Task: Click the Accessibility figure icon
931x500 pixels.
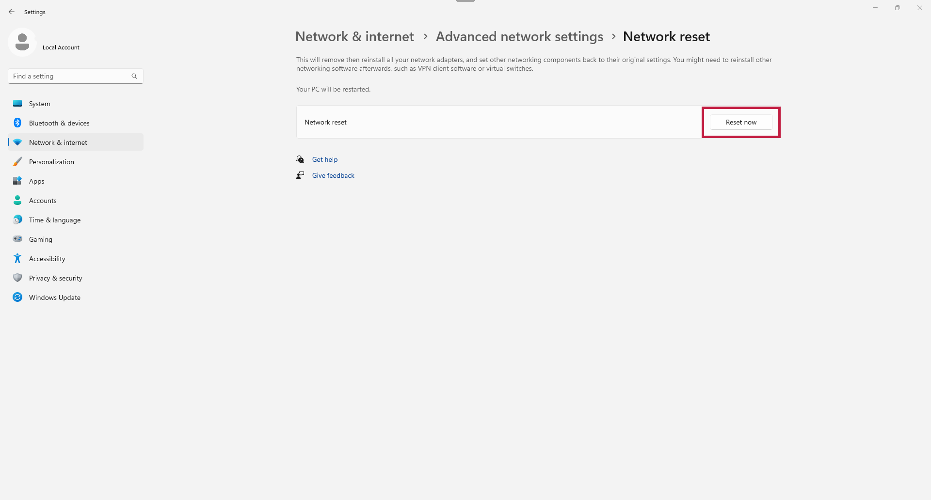Action: point(17,259)
